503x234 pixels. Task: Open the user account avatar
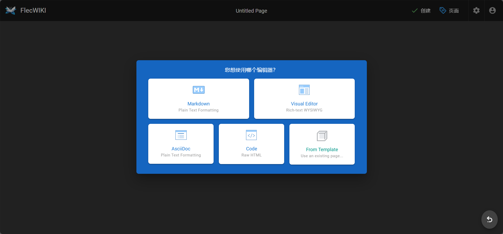492,11
